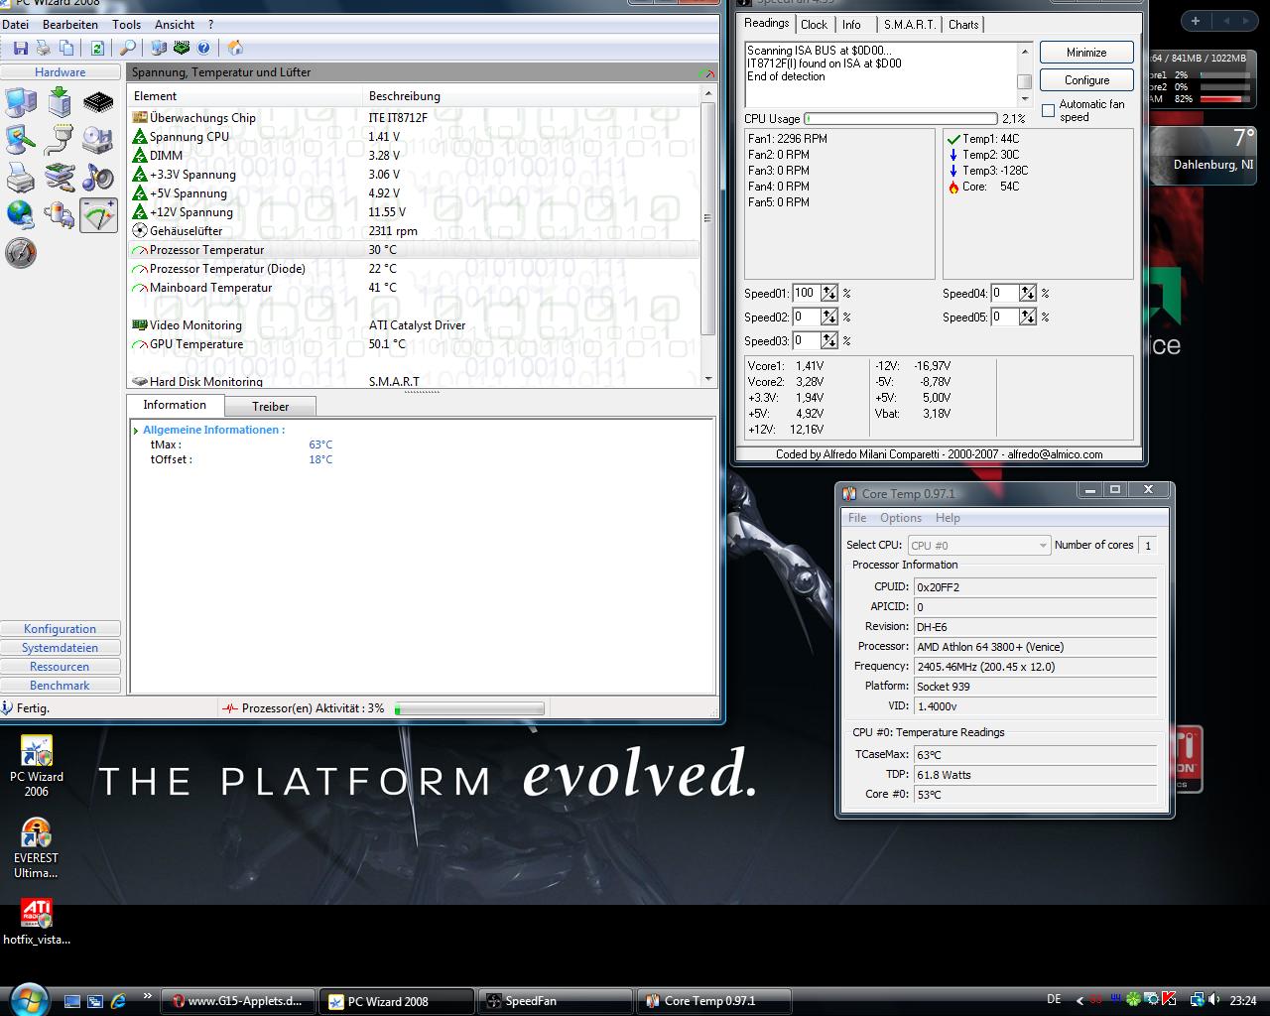Click the Print icon in PC Wizard toolbar

pyautogui.click(x=43, y=48)
